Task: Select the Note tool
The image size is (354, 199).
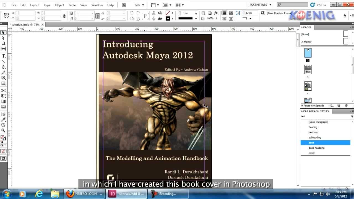Action: [3, 114]
